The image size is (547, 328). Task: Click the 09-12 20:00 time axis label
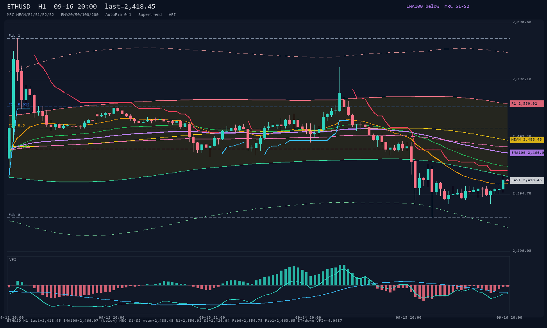pyautogui.click(x=112, y=317)
